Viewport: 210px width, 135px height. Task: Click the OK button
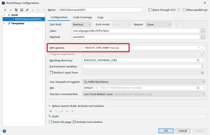pyautogui.click(x=166, y=131)
